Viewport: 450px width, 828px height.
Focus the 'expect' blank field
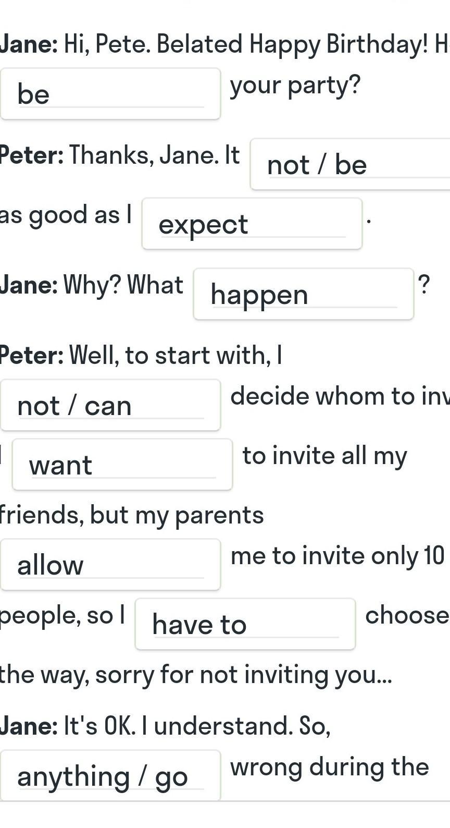point(252,224)
